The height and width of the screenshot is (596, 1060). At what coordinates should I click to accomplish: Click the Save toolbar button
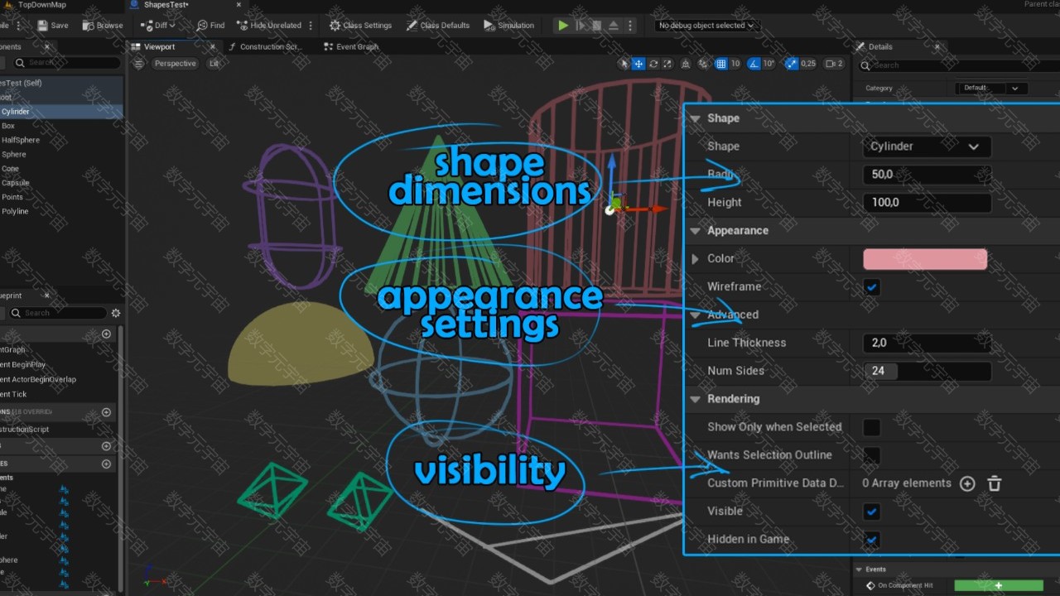pos(52,26)
